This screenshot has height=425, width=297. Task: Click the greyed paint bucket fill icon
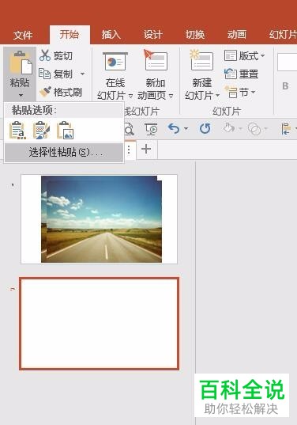[228, 128]
